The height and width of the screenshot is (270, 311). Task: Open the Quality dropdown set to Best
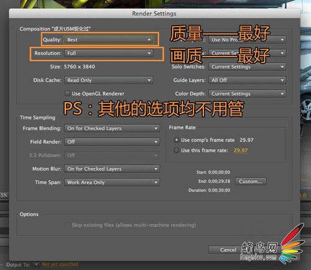click(x=109, y=40)
